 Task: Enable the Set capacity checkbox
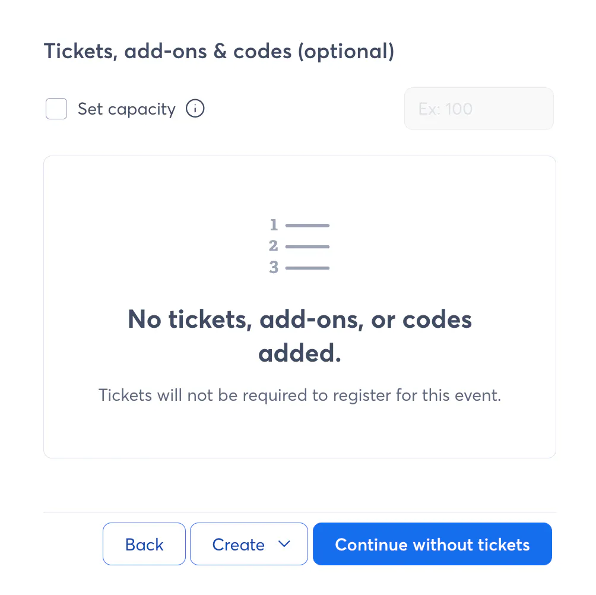point(56,109)
